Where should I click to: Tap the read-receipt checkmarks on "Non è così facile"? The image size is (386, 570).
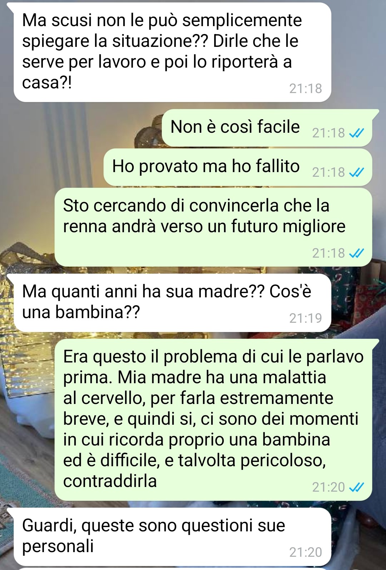click(x=356, y=133)
